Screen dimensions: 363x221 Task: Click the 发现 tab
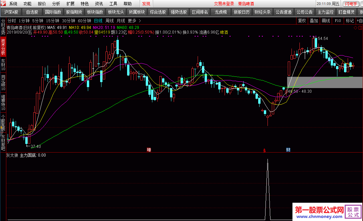pos(146,4)
